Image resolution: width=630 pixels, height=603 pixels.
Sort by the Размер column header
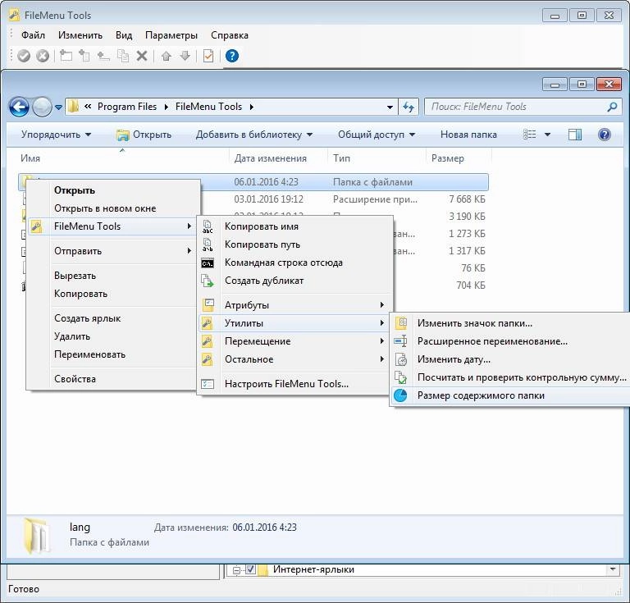tap(458, 158)
